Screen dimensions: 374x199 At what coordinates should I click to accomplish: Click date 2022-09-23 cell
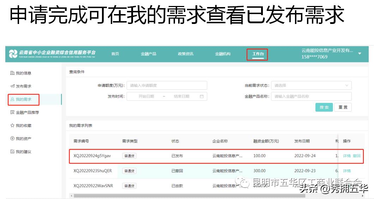[x=305, y=171]
